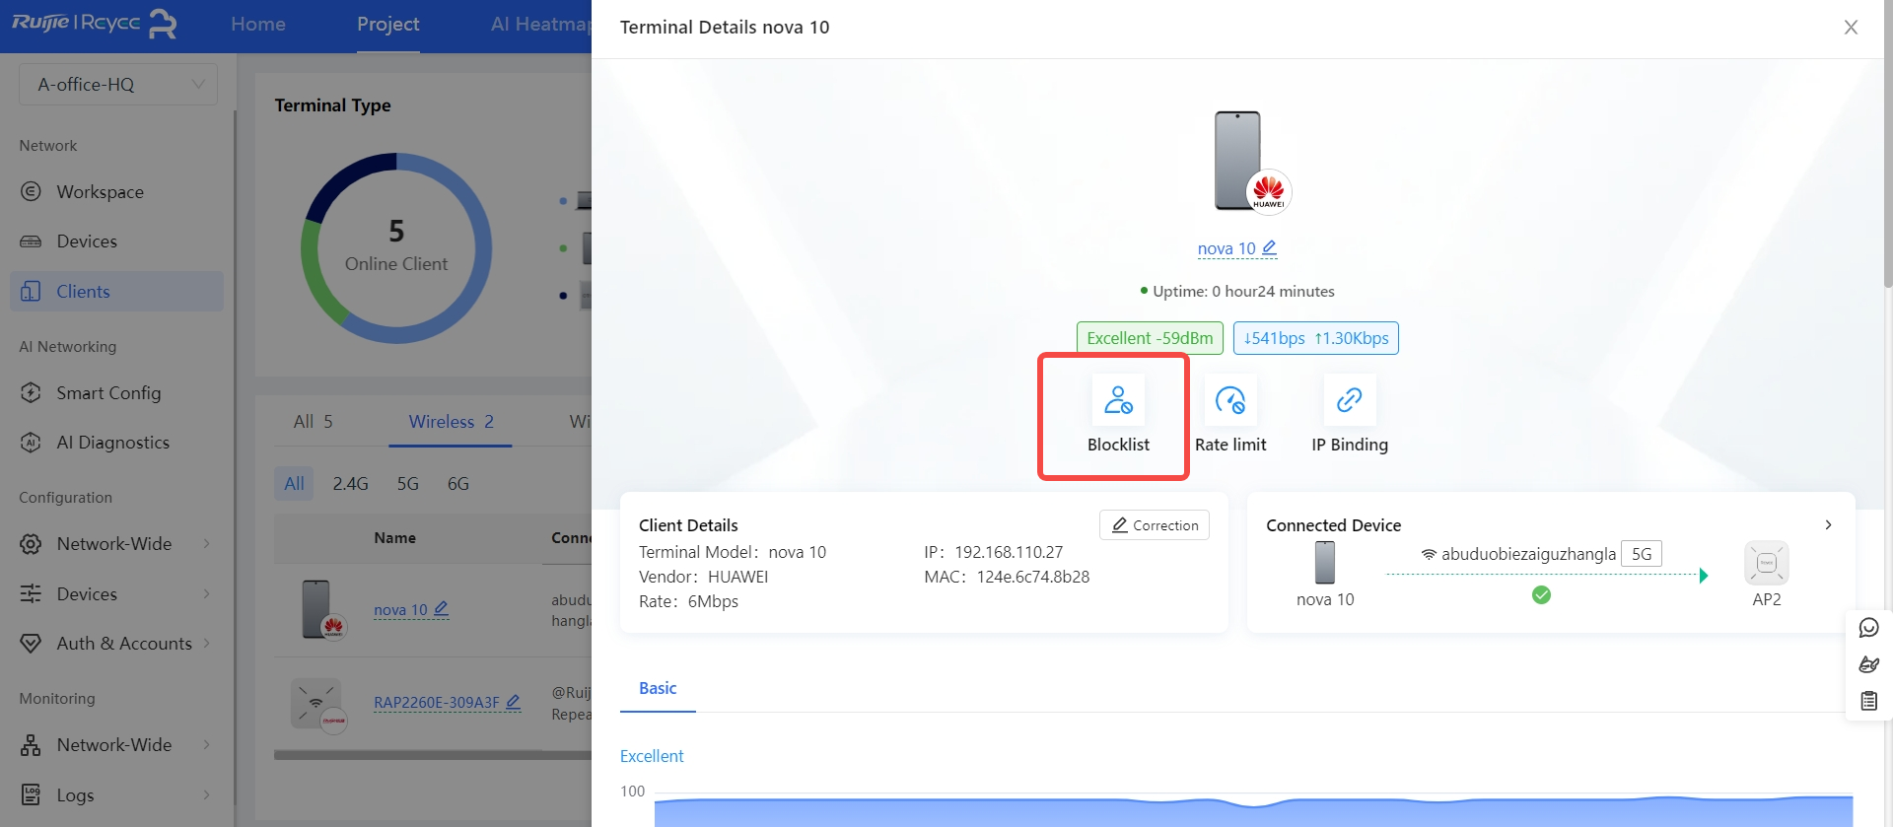Open Smart Config in the sidebar
This screenshot has width=1893, height=827.
click(108, 393)
